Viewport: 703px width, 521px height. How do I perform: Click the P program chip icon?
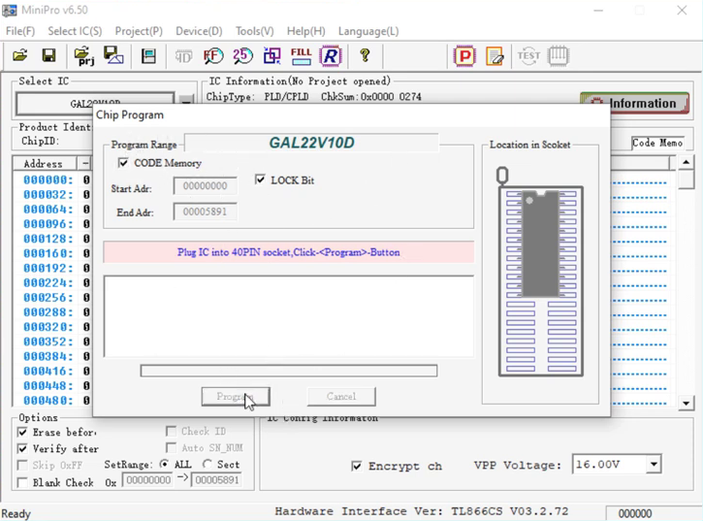click(x=465, y=56)
